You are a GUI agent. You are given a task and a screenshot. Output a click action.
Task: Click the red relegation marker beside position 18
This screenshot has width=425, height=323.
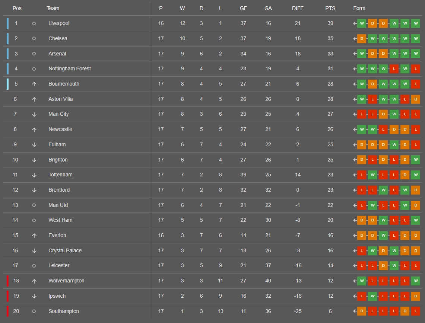7,281
